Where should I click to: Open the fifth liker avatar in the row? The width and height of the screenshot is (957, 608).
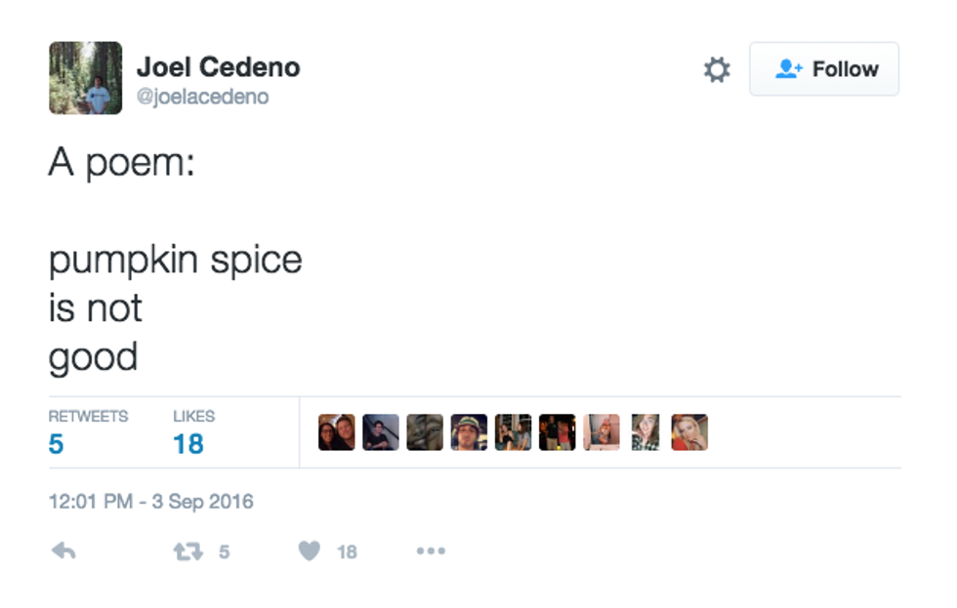point(513,432)
